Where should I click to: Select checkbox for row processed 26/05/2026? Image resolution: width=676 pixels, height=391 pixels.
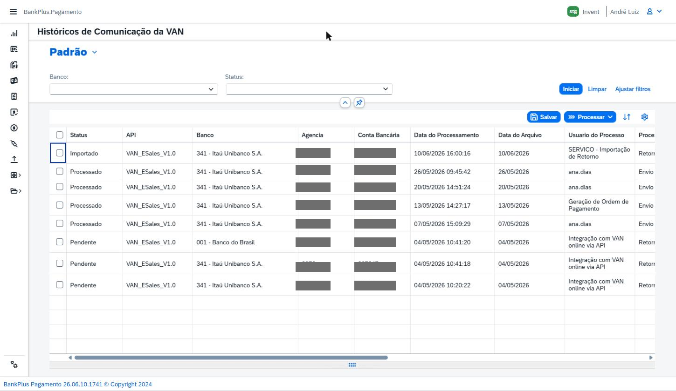(x=60, y=171)
